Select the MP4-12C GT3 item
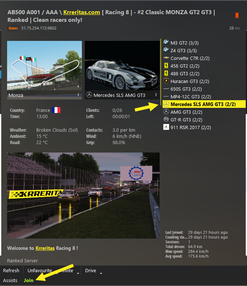The width and height of the screenshot is (247, 286). coord(190,97)
